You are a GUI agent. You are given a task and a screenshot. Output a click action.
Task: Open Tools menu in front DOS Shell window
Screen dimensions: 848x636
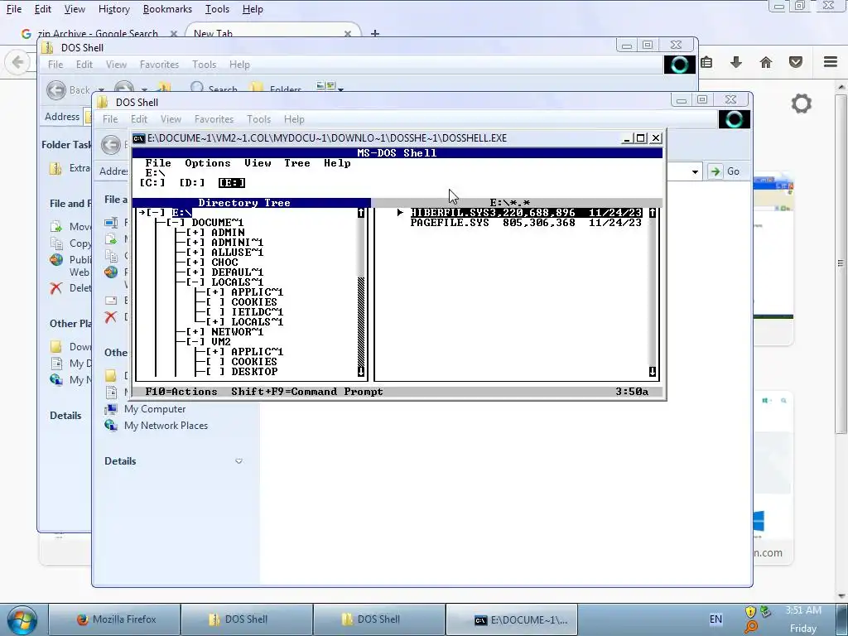pos(258,119)
